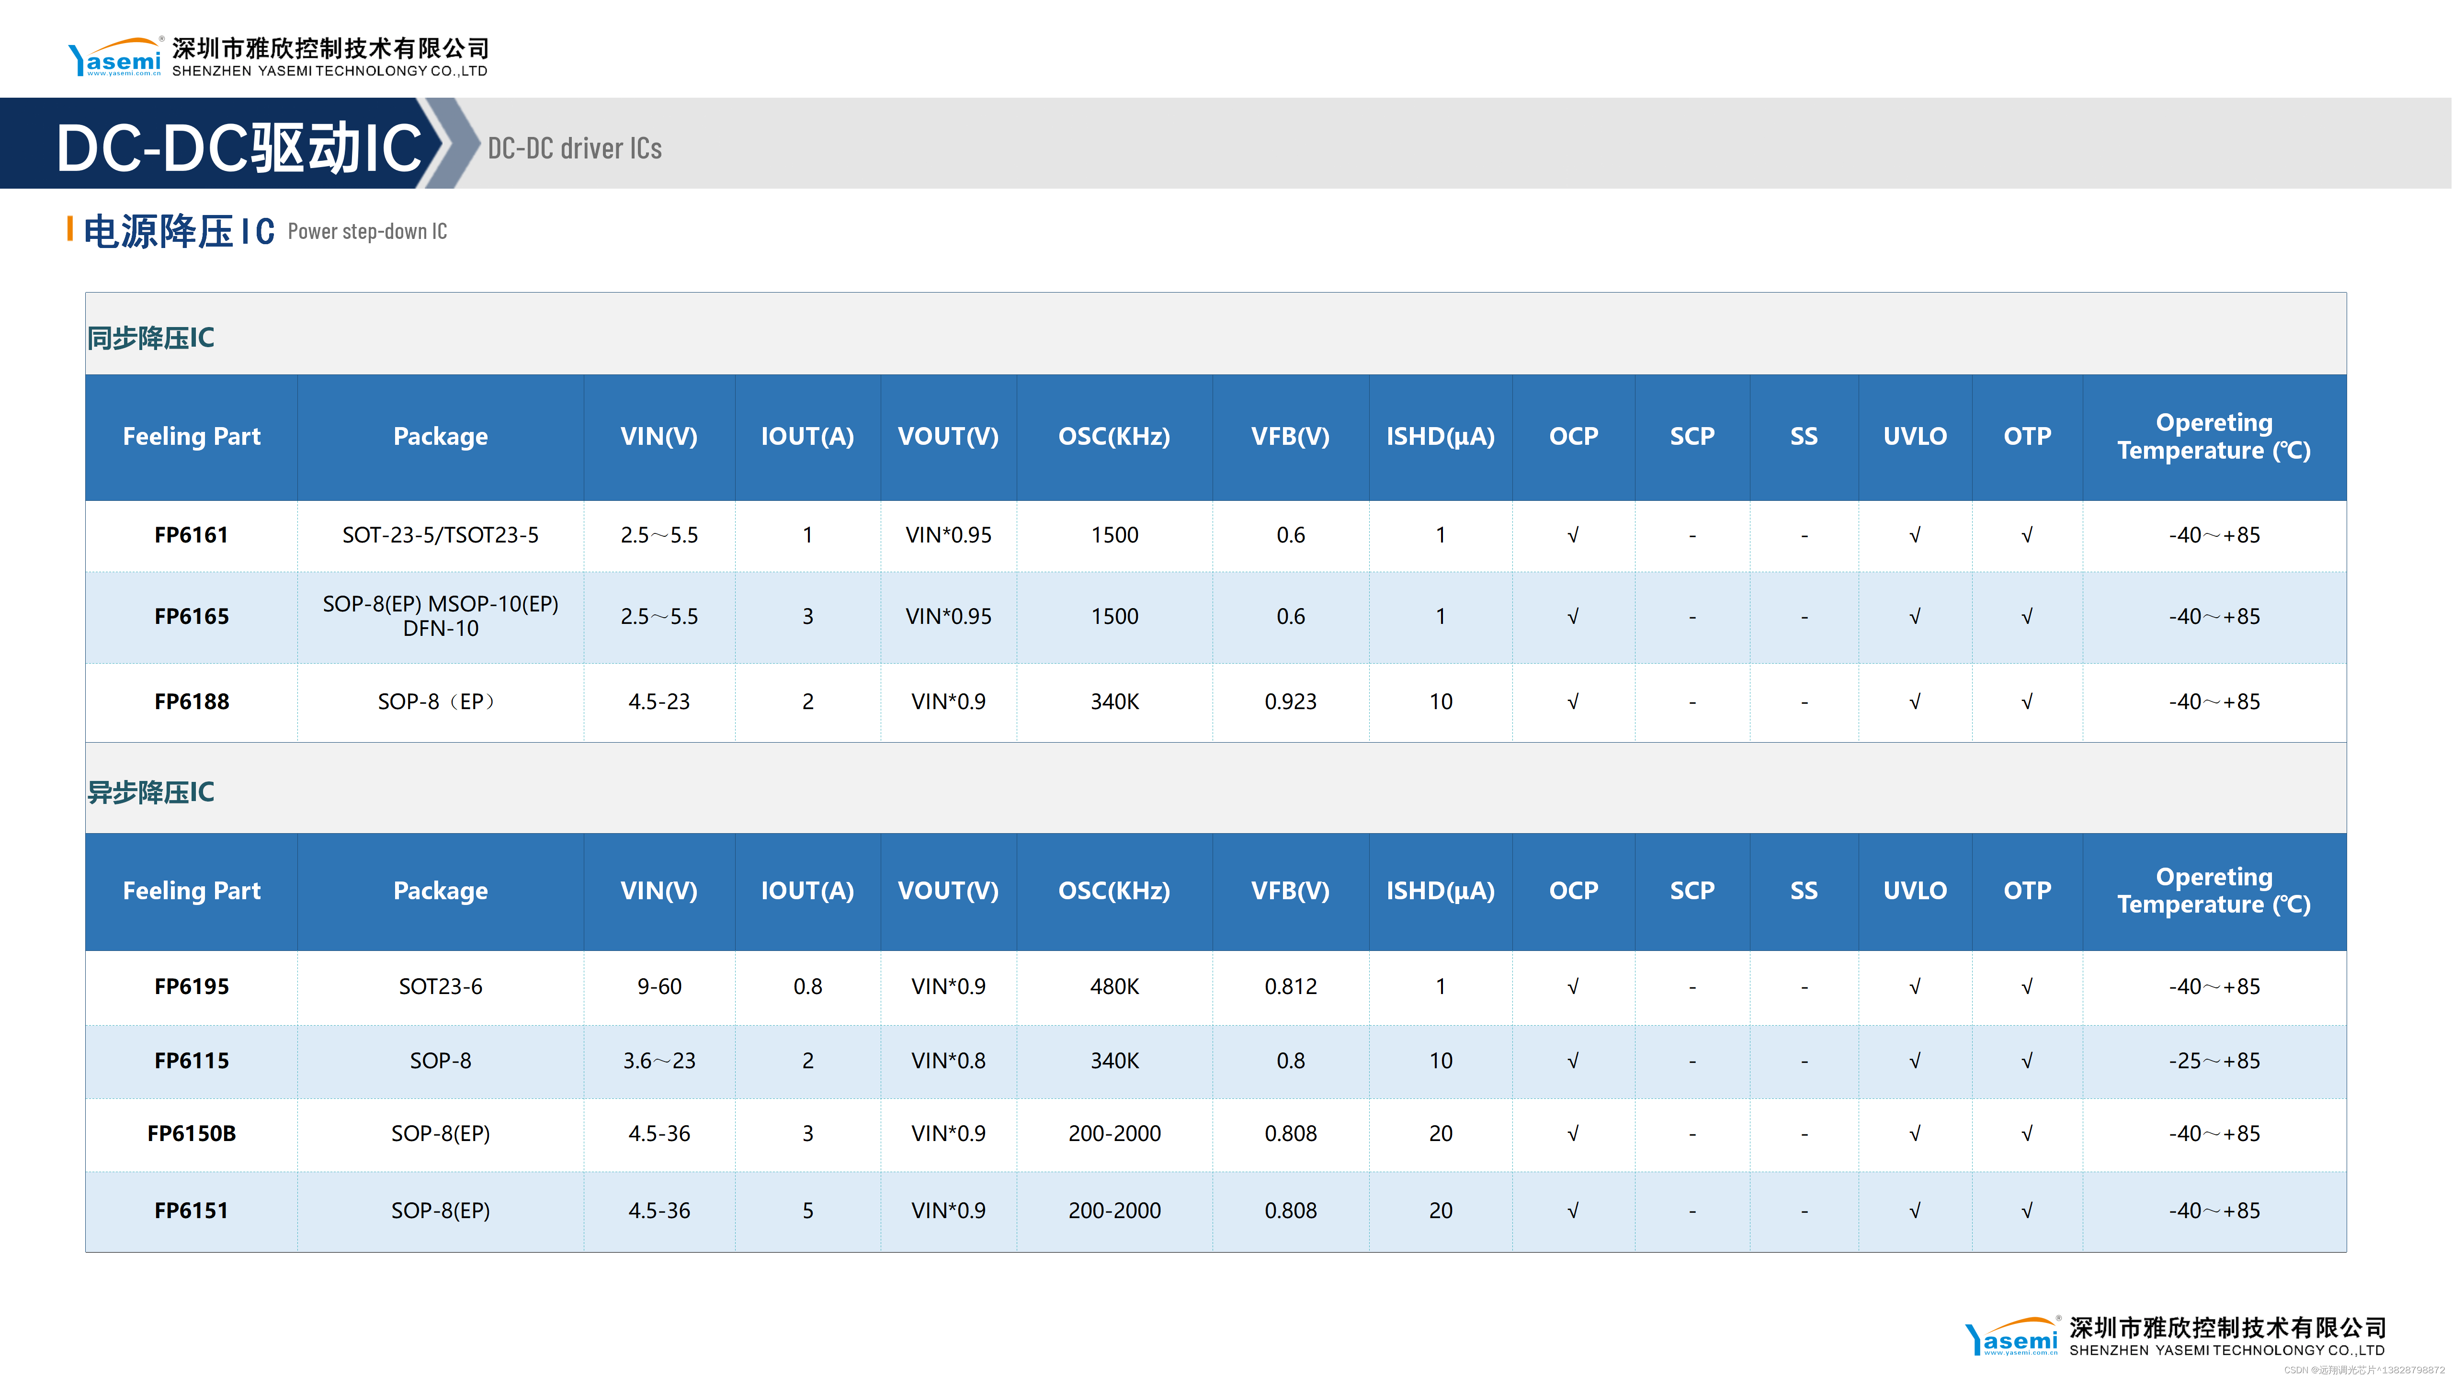
Task: Click the -25~+85 temperature cell of FP6115
Action: coord(2213,1061)
